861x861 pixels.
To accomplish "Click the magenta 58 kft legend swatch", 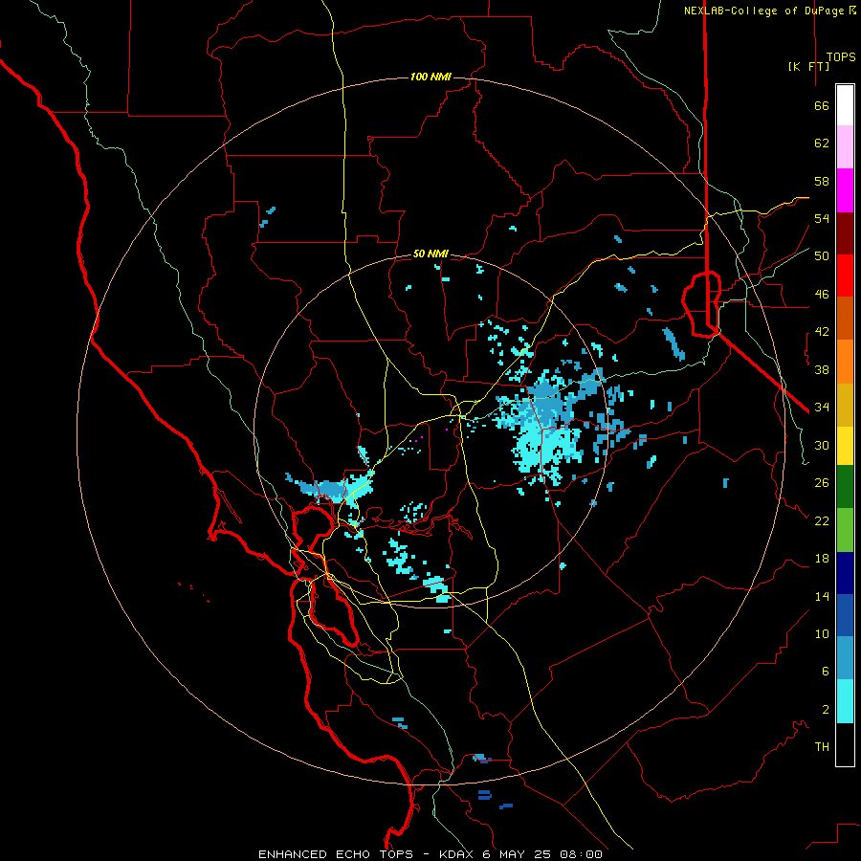I will point(845,190).
